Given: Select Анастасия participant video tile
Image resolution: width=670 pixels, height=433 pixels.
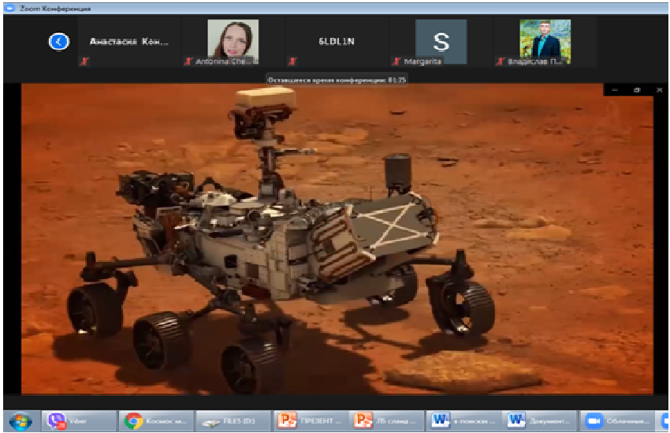Looking at the screenshot, I should pyautogui.click(x=128, y=42).
